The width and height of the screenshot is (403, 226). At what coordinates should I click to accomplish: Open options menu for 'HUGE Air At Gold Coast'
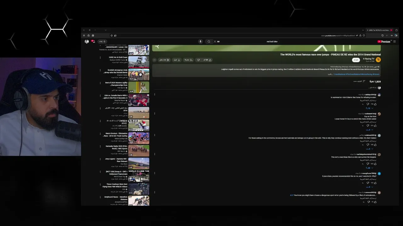[x=100, y=57]
